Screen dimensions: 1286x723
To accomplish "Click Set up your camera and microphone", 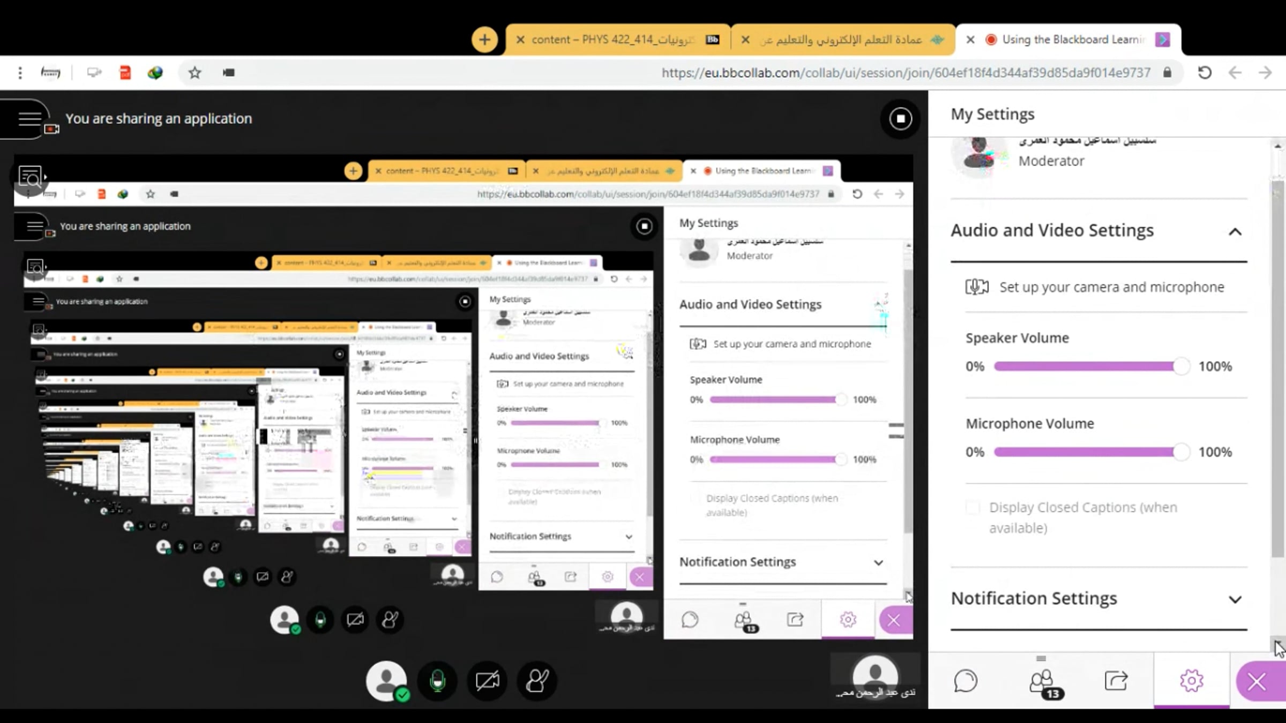I will (x=1111, y=287).
